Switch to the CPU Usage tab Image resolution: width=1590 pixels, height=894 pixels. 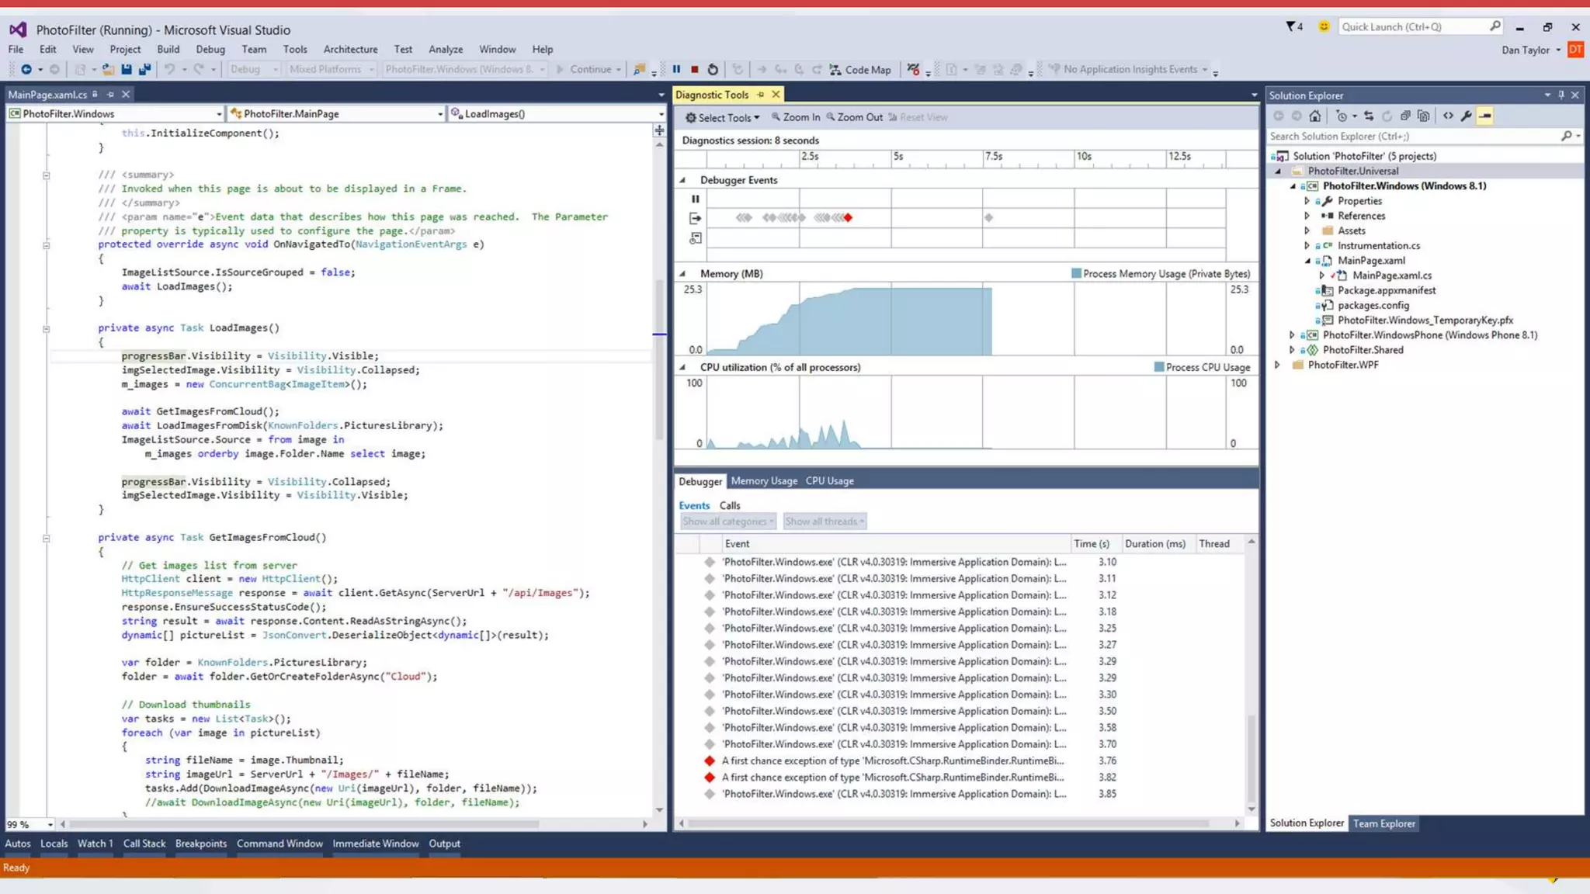point(829,481)
